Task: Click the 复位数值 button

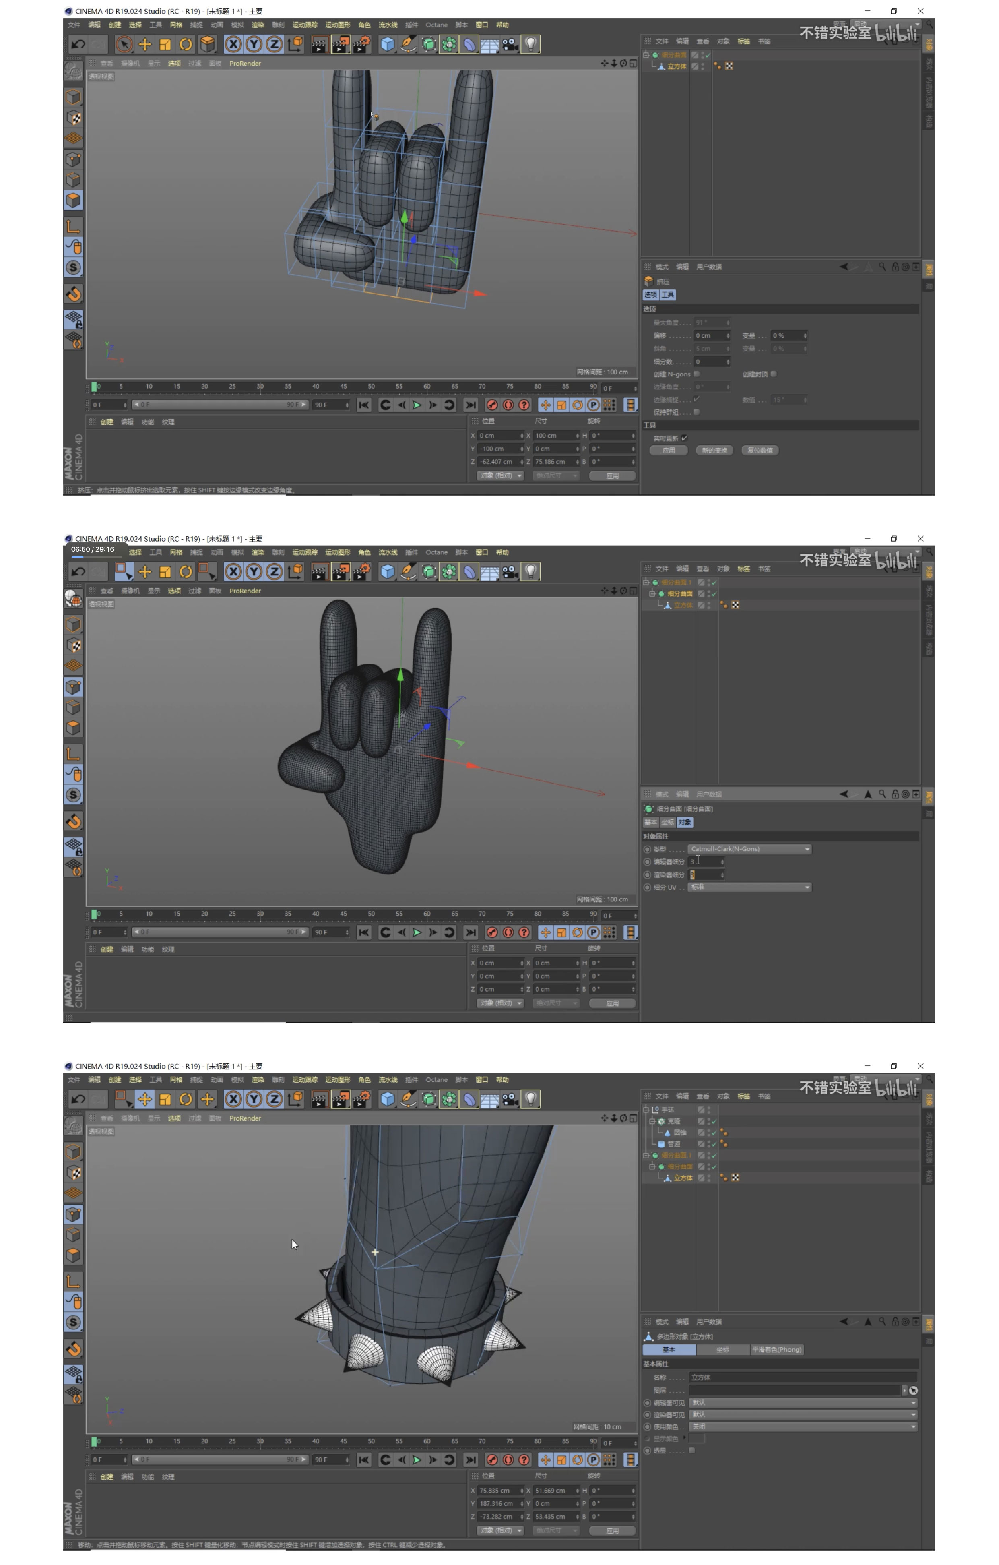Action: click(x=760, y=451)
